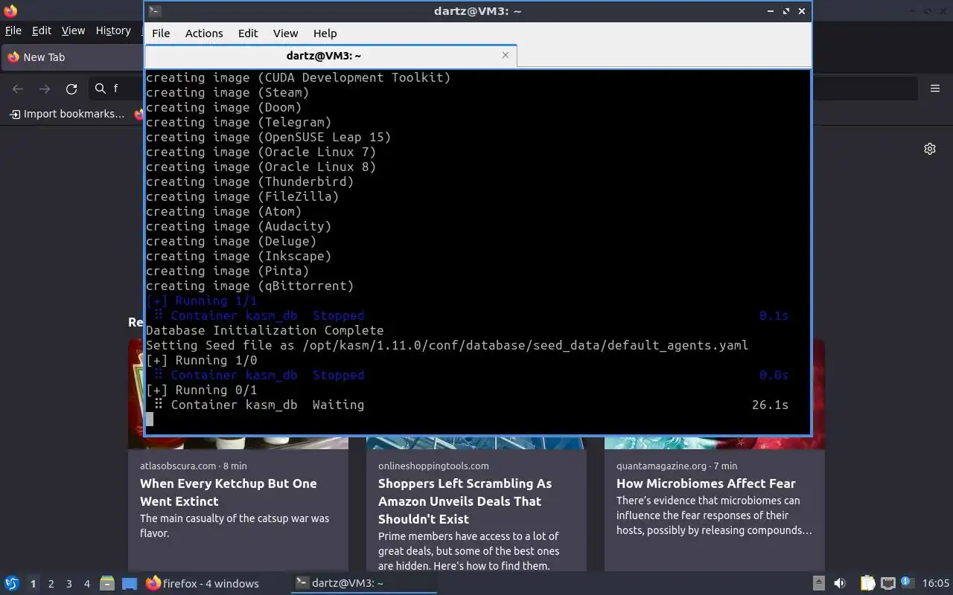
Task: Switch to workspace 3
Action: click(x=68, y=584)
